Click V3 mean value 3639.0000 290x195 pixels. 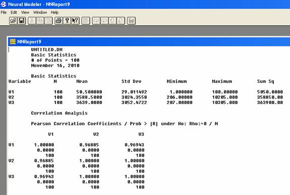pyautogui.click(x=89, y=103)
